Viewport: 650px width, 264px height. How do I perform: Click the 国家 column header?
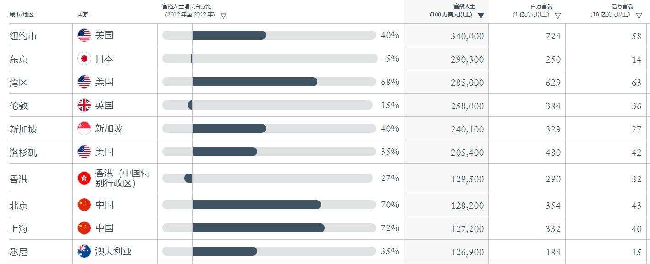click(x=83, y=15)
